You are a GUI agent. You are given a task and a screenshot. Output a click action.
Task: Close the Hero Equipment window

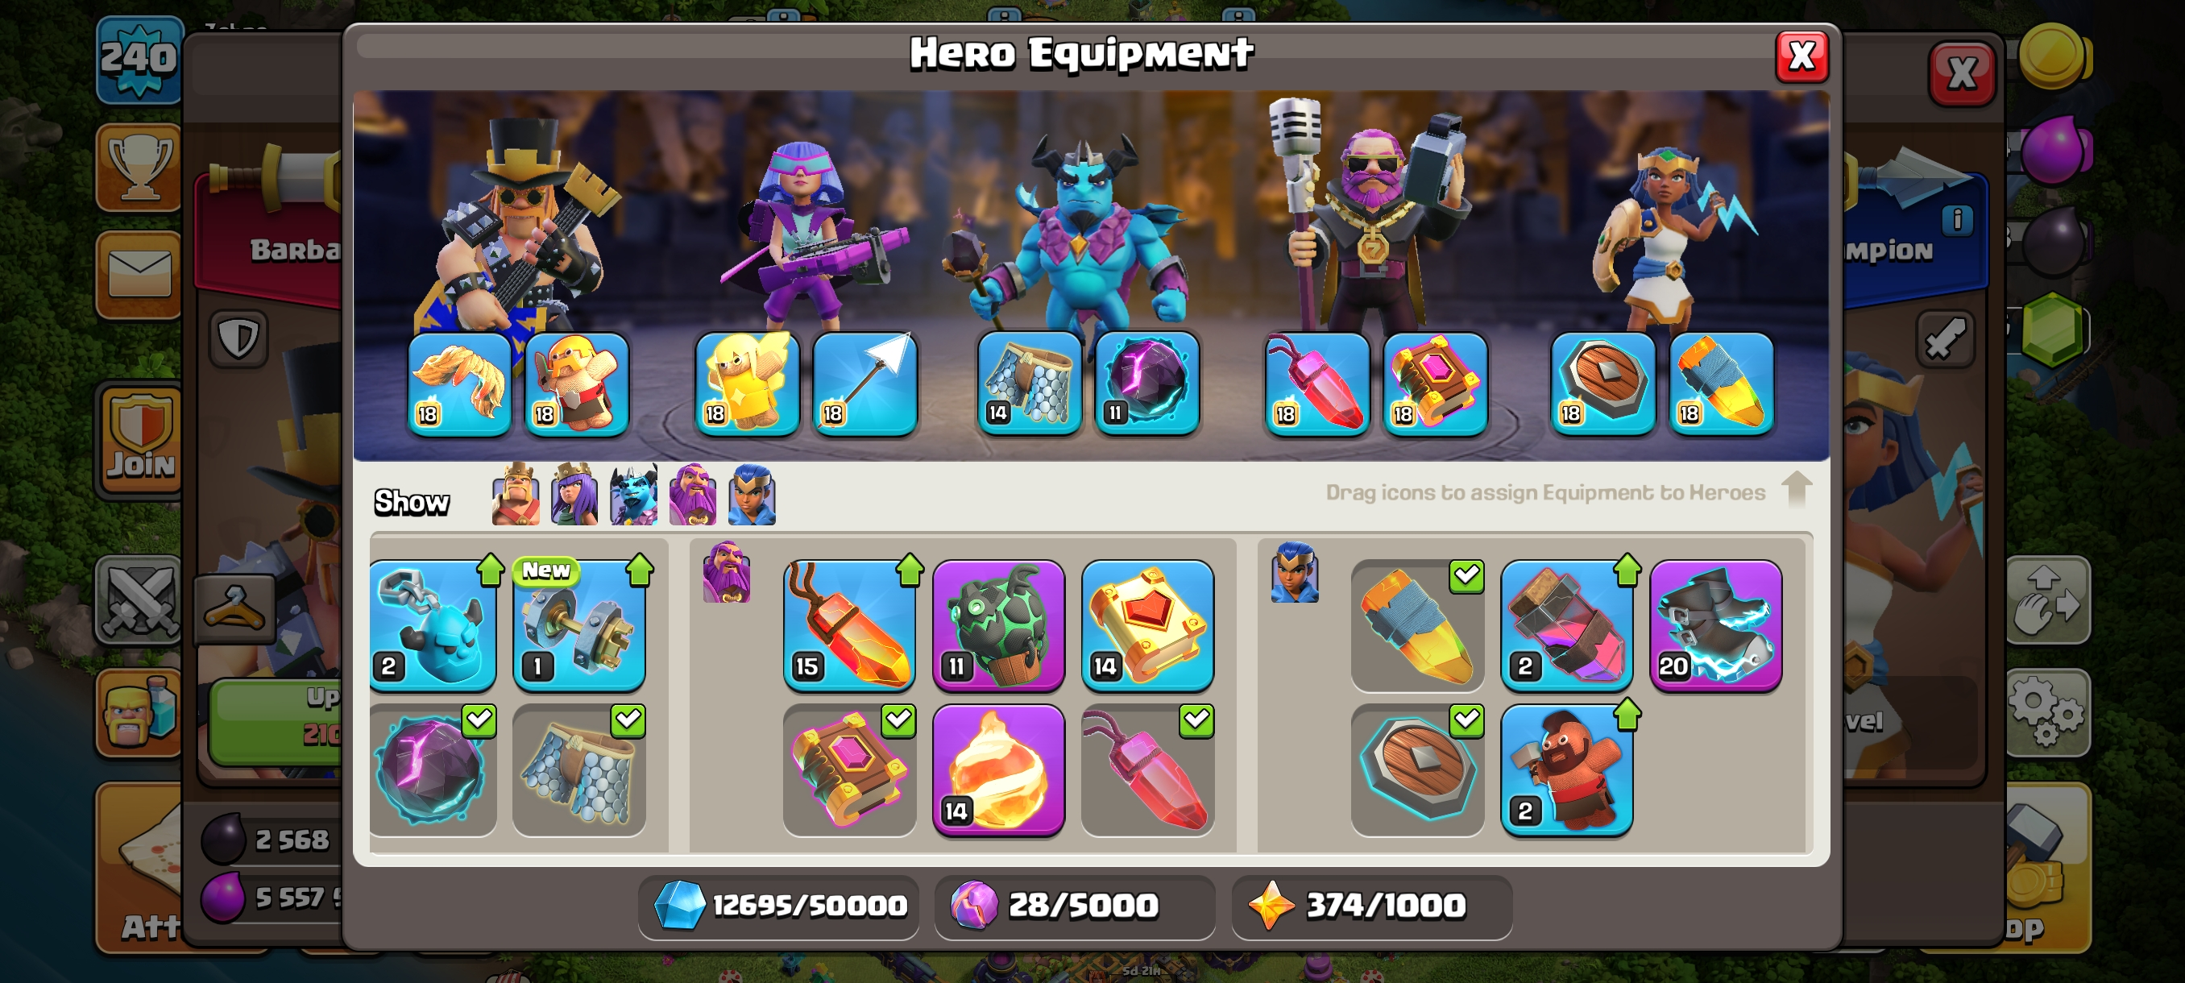click(x=1801, y=57)
